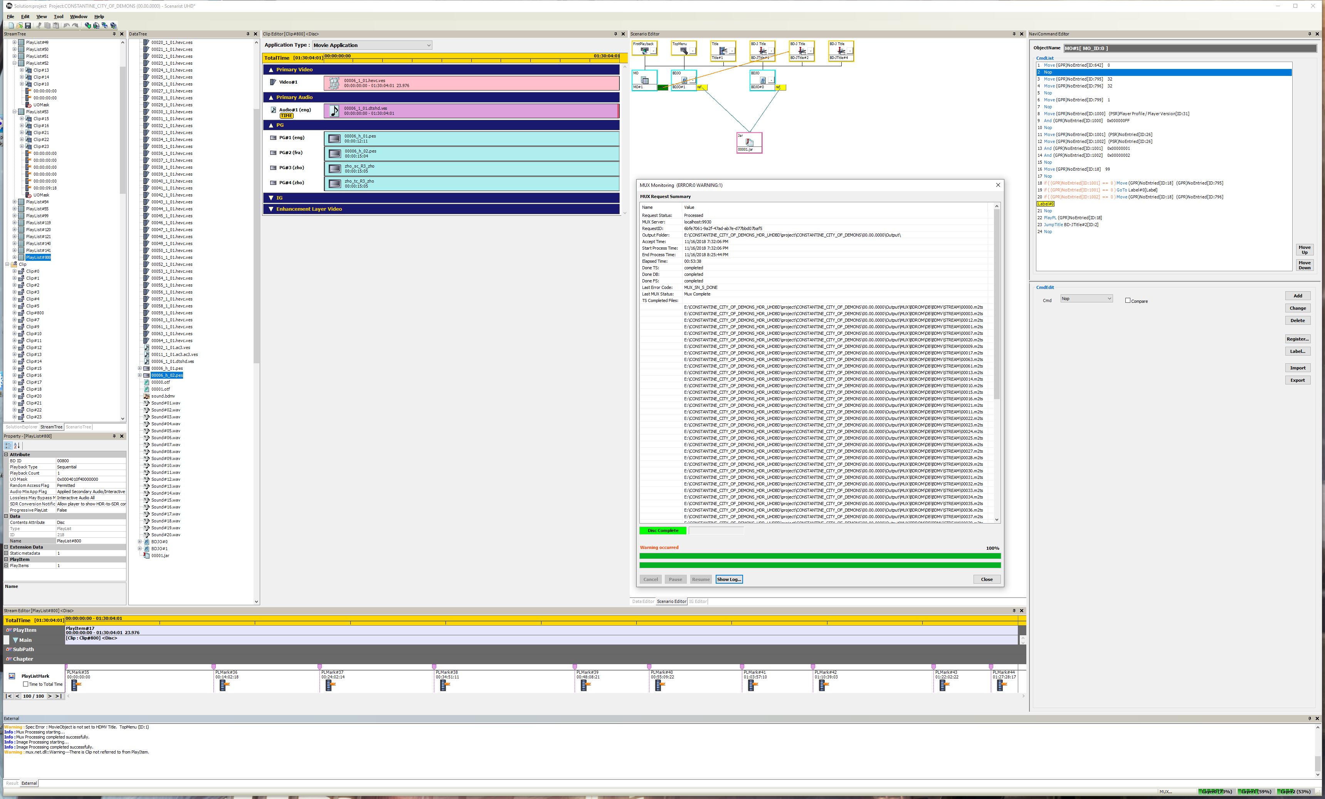Image resolution: width=1325 pixels, height=799 pixels.
Task: Click the Save project toolbar icon
Action: pos(28,25)
